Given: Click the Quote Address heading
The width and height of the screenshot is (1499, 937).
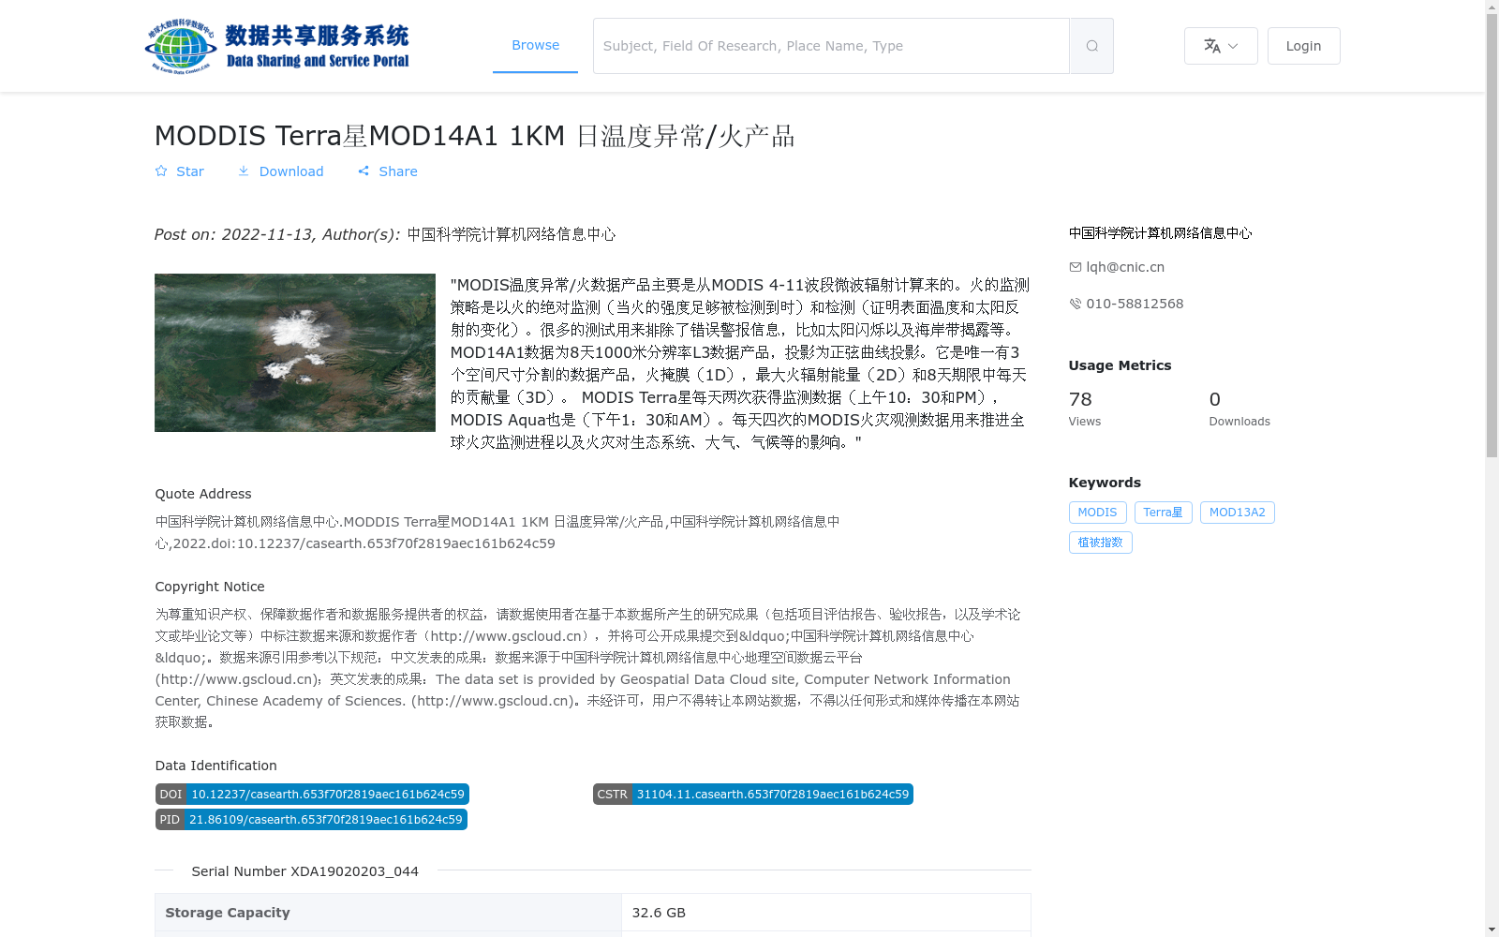Looking at the screenshot, I should (203, 494).
